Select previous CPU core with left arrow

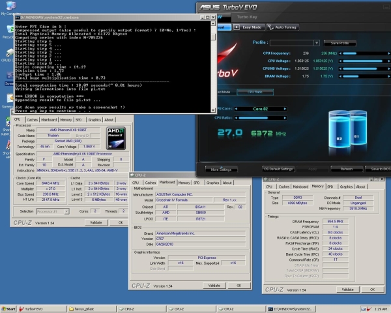(236, 109)
